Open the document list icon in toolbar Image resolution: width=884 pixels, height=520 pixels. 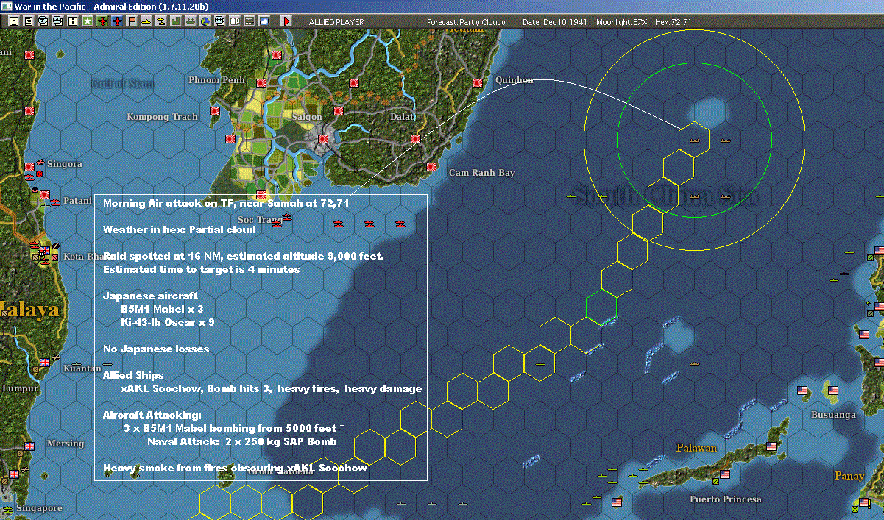pyautogui.click(x=29, y=21)
